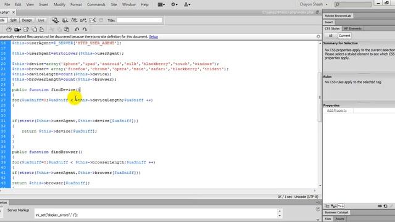Toggle Live view
The image size is (395, 222).
pos(41,20)
